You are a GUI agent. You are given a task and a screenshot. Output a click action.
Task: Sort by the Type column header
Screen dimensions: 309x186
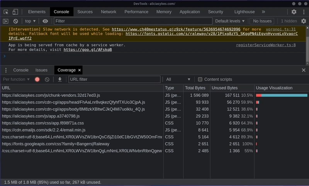pyautogui.click(x=173, y=88)
